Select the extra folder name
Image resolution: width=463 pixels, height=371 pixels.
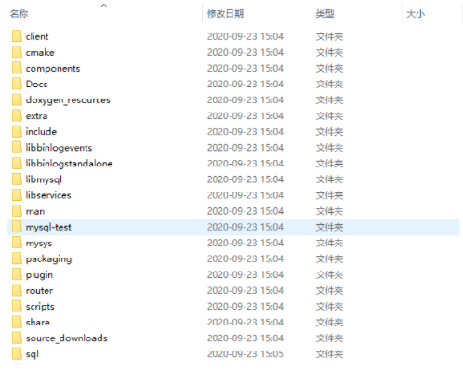(x=36, y=116)
